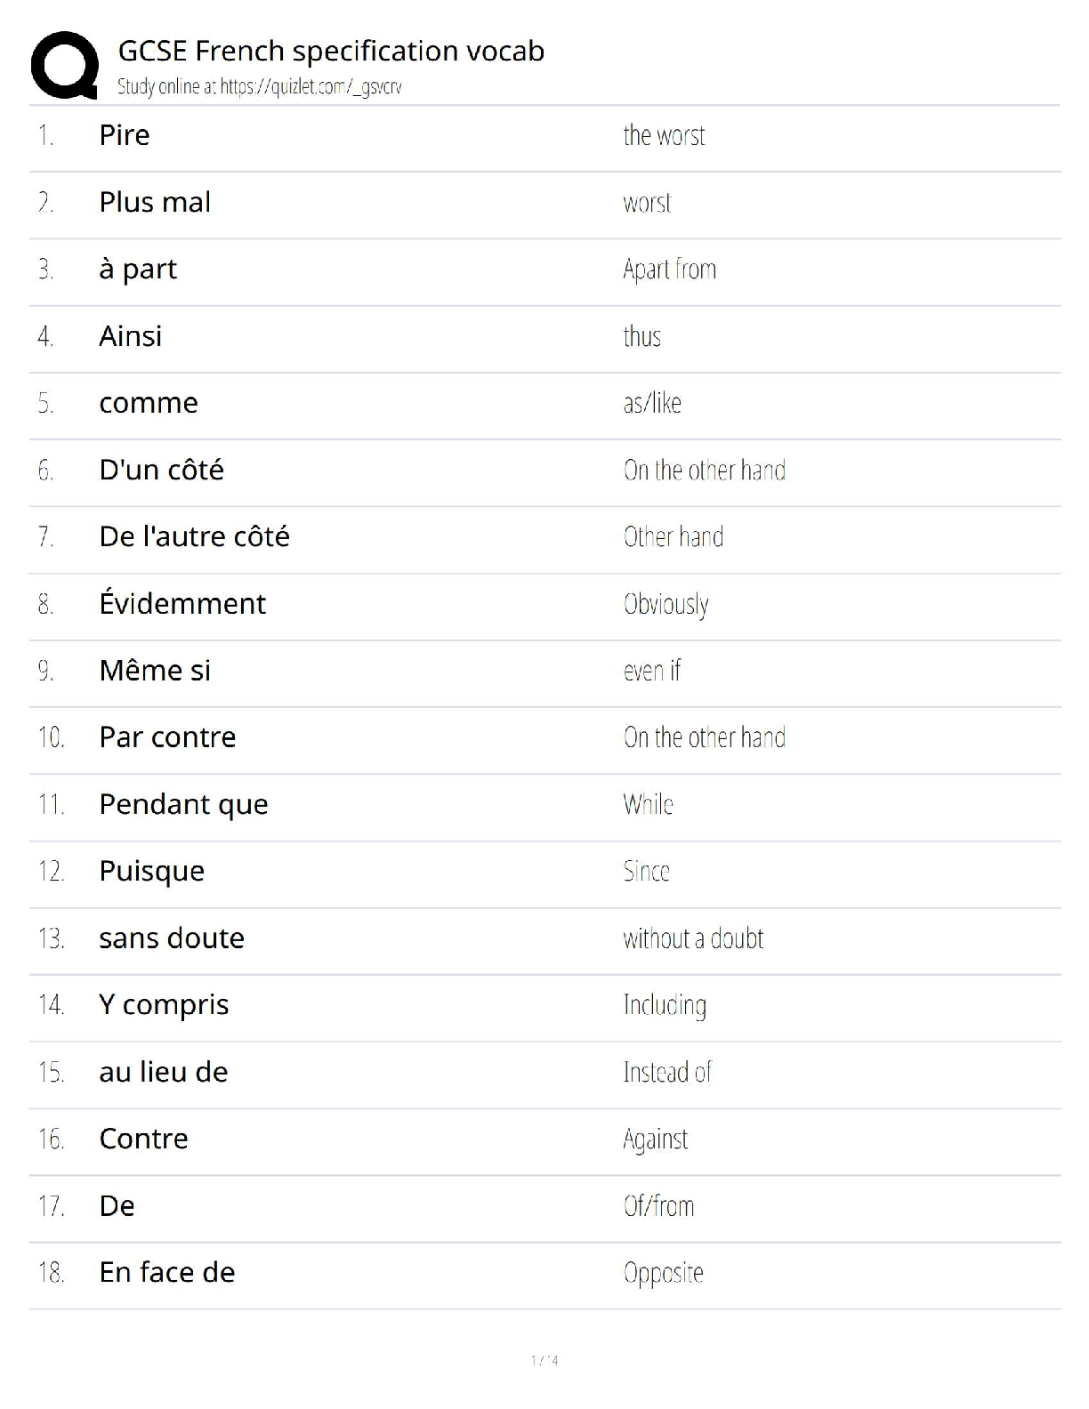The height and width of the screenshot is (1409, 1089).
Task: Select the definition 'Apart from'
Action: pos(669,270)
